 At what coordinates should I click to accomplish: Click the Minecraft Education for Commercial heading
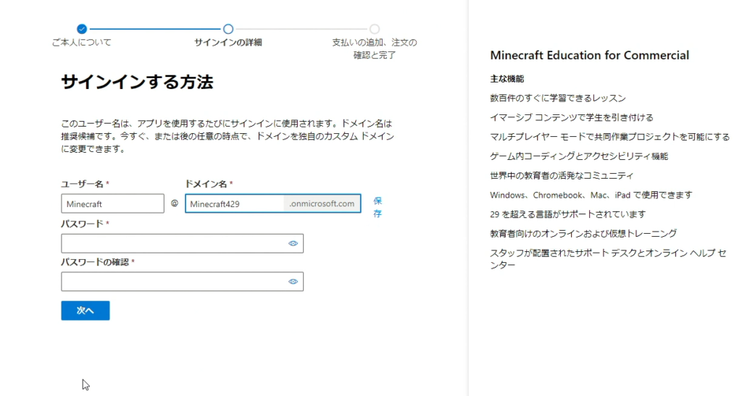click(x=589, y=56)
